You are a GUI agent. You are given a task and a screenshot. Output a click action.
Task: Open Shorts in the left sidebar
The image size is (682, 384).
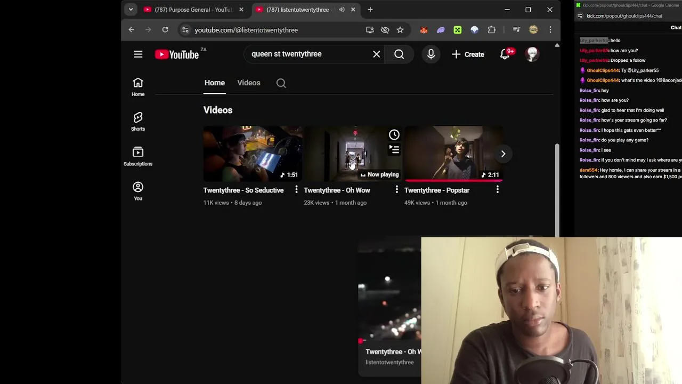pos(138,122)
